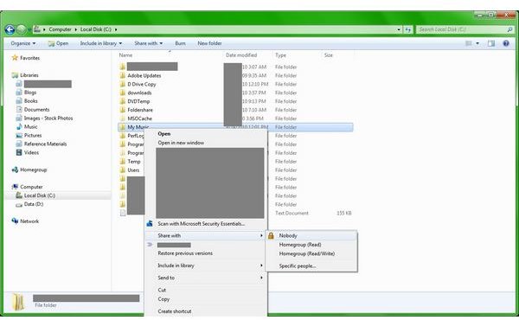Select Copy in the context menu
Viewport: 519px width, 320px height.
163,299
